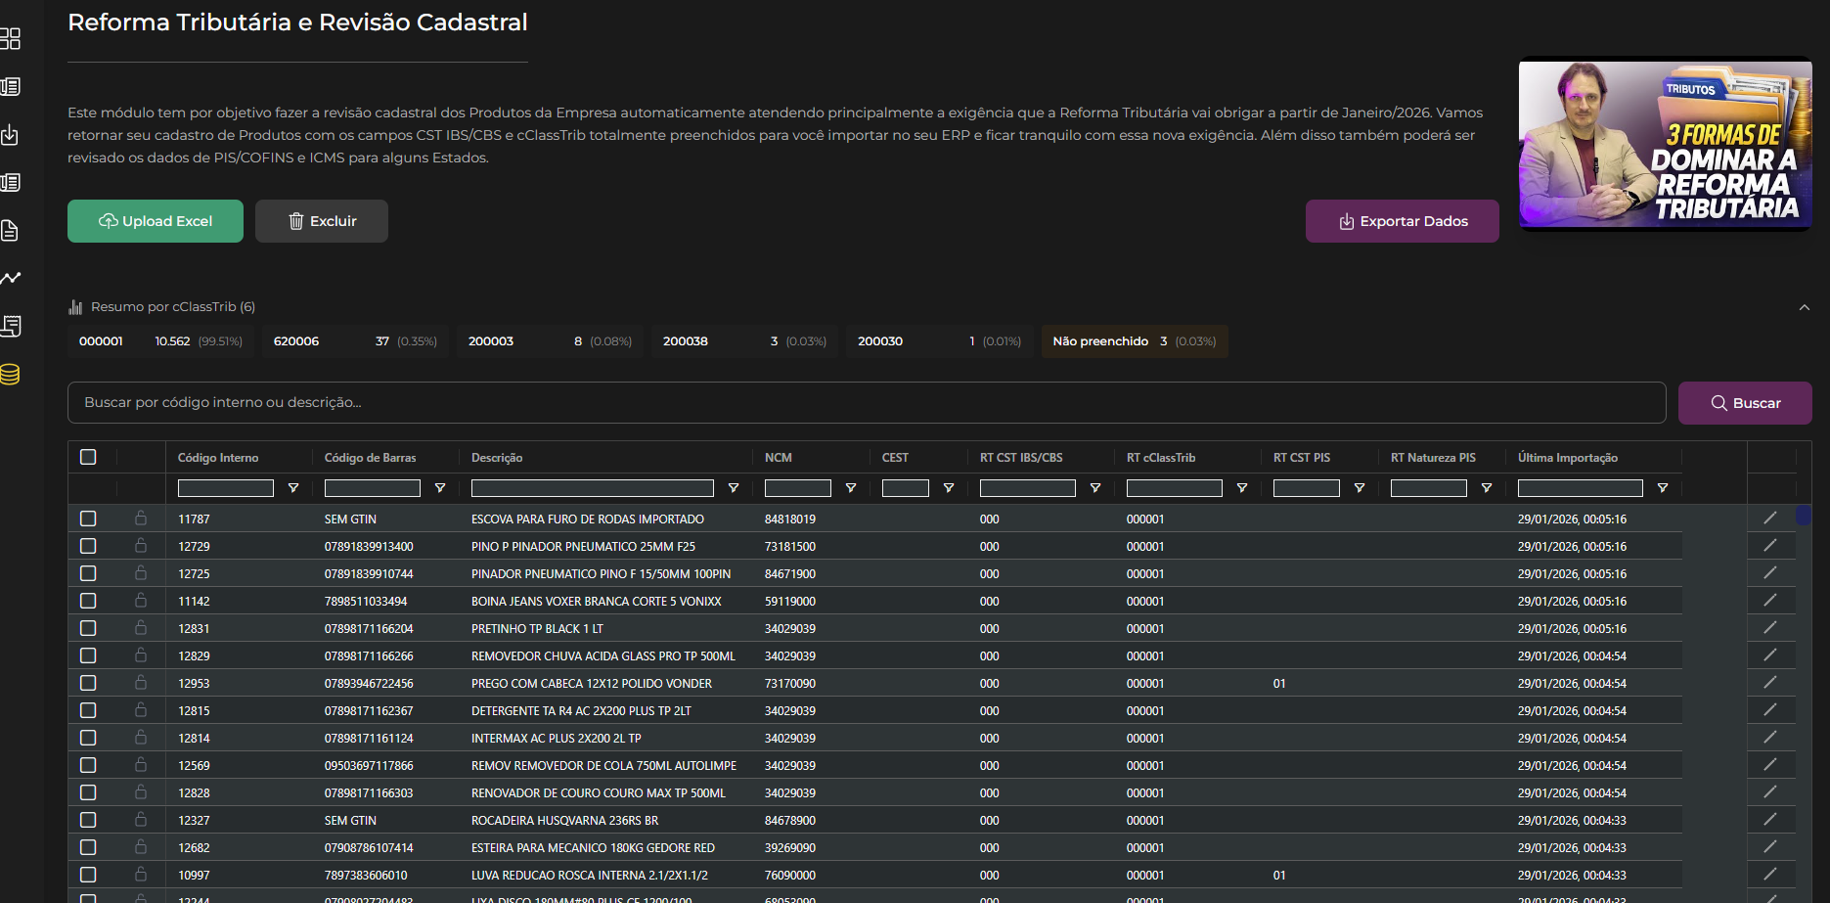Click the filter icon for the NCM column
This screenshot has width=1830, height=903.
pyautogui.click(x=851, y=488)
